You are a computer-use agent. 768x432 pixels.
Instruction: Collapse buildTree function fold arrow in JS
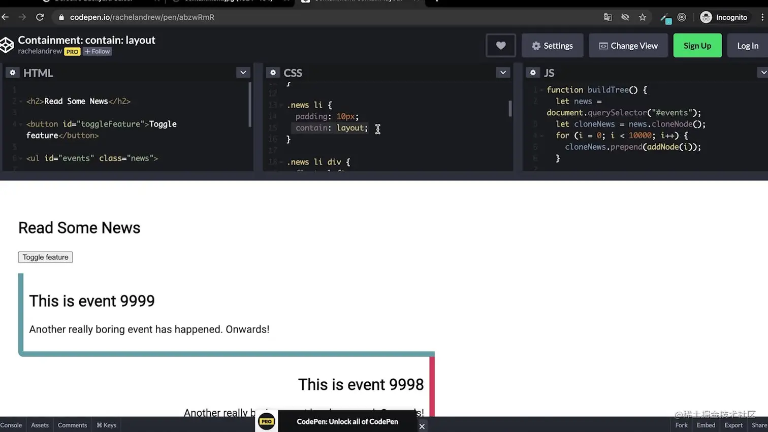pos(541,90)
